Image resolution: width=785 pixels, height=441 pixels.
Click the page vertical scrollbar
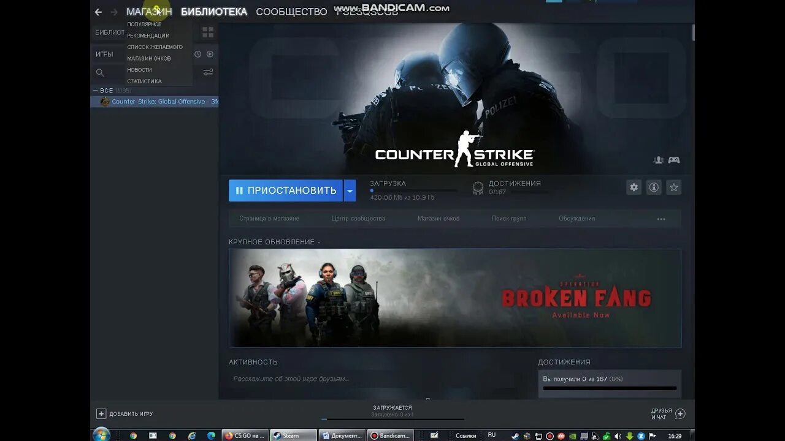pyautogui.click(x=693, y=33)
